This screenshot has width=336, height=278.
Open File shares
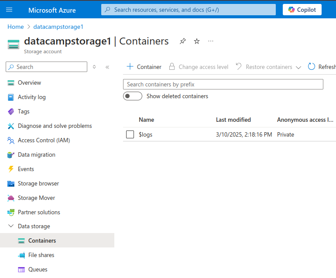pyautogui.click(x=41, y=255)
